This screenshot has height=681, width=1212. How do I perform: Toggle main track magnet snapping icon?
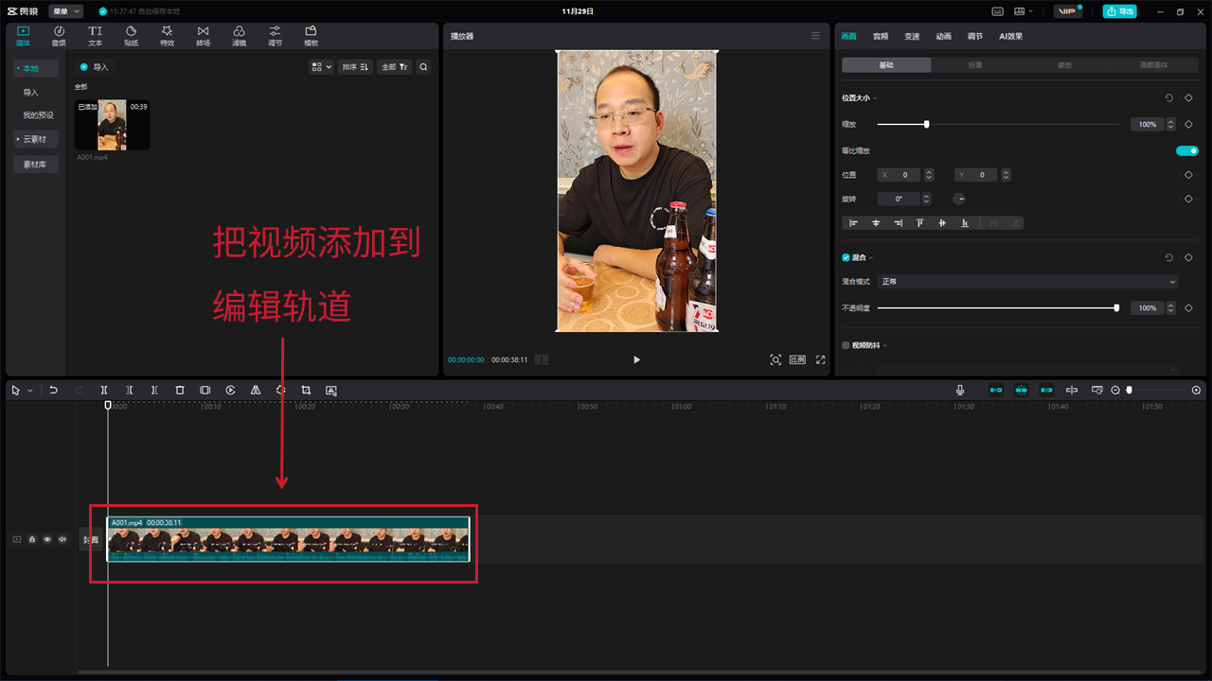click(996, 390)
